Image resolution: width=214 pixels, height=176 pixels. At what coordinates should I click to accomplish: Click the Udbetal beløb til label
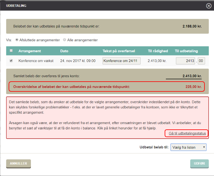(154, 147)
